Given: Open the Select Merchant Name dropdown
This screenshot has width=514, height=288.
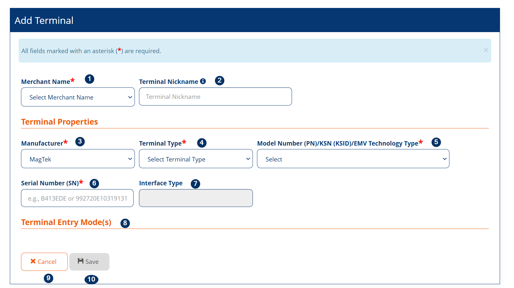Looking at the screenshot, I should pos(78,97).
